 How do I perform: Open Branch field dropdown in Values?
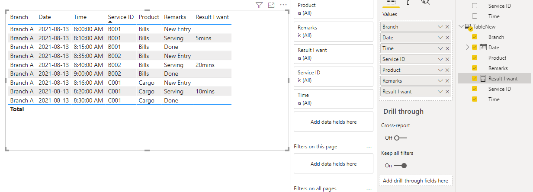point(440,27)
